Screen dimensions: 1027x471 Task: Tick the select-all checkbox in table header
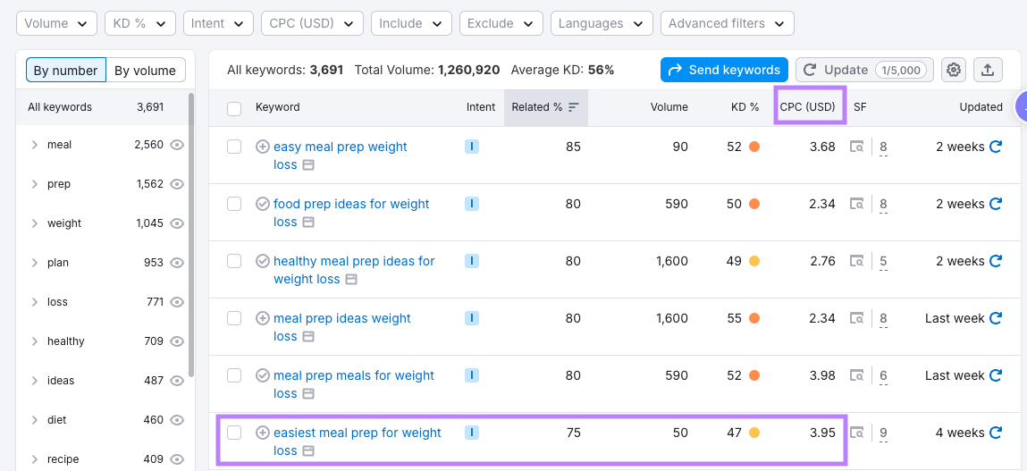coord(234,108)
